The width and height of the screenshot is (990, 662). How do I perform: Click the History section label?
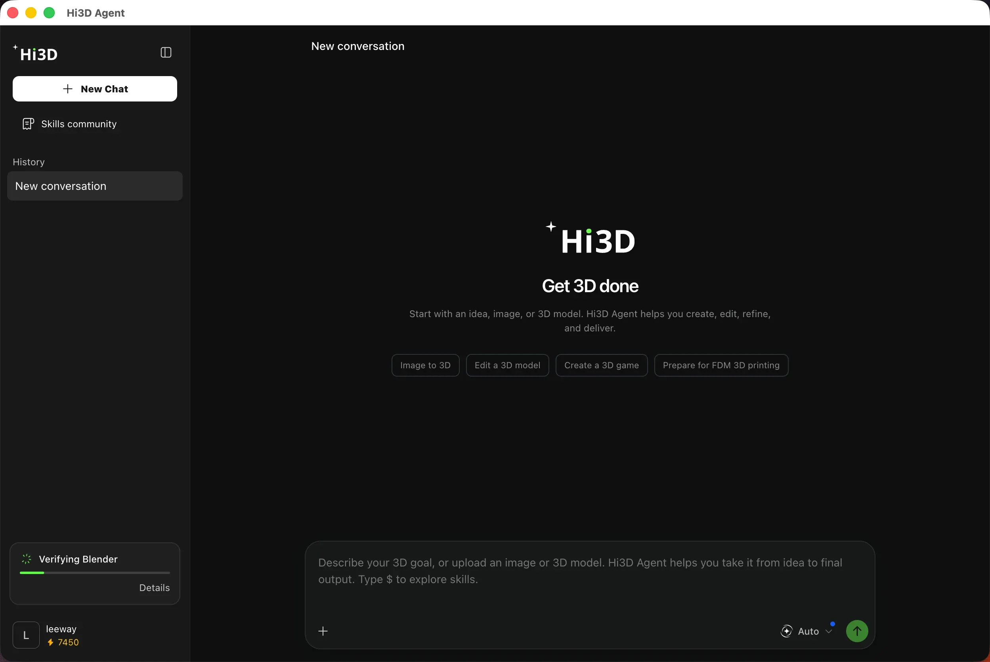29,162
